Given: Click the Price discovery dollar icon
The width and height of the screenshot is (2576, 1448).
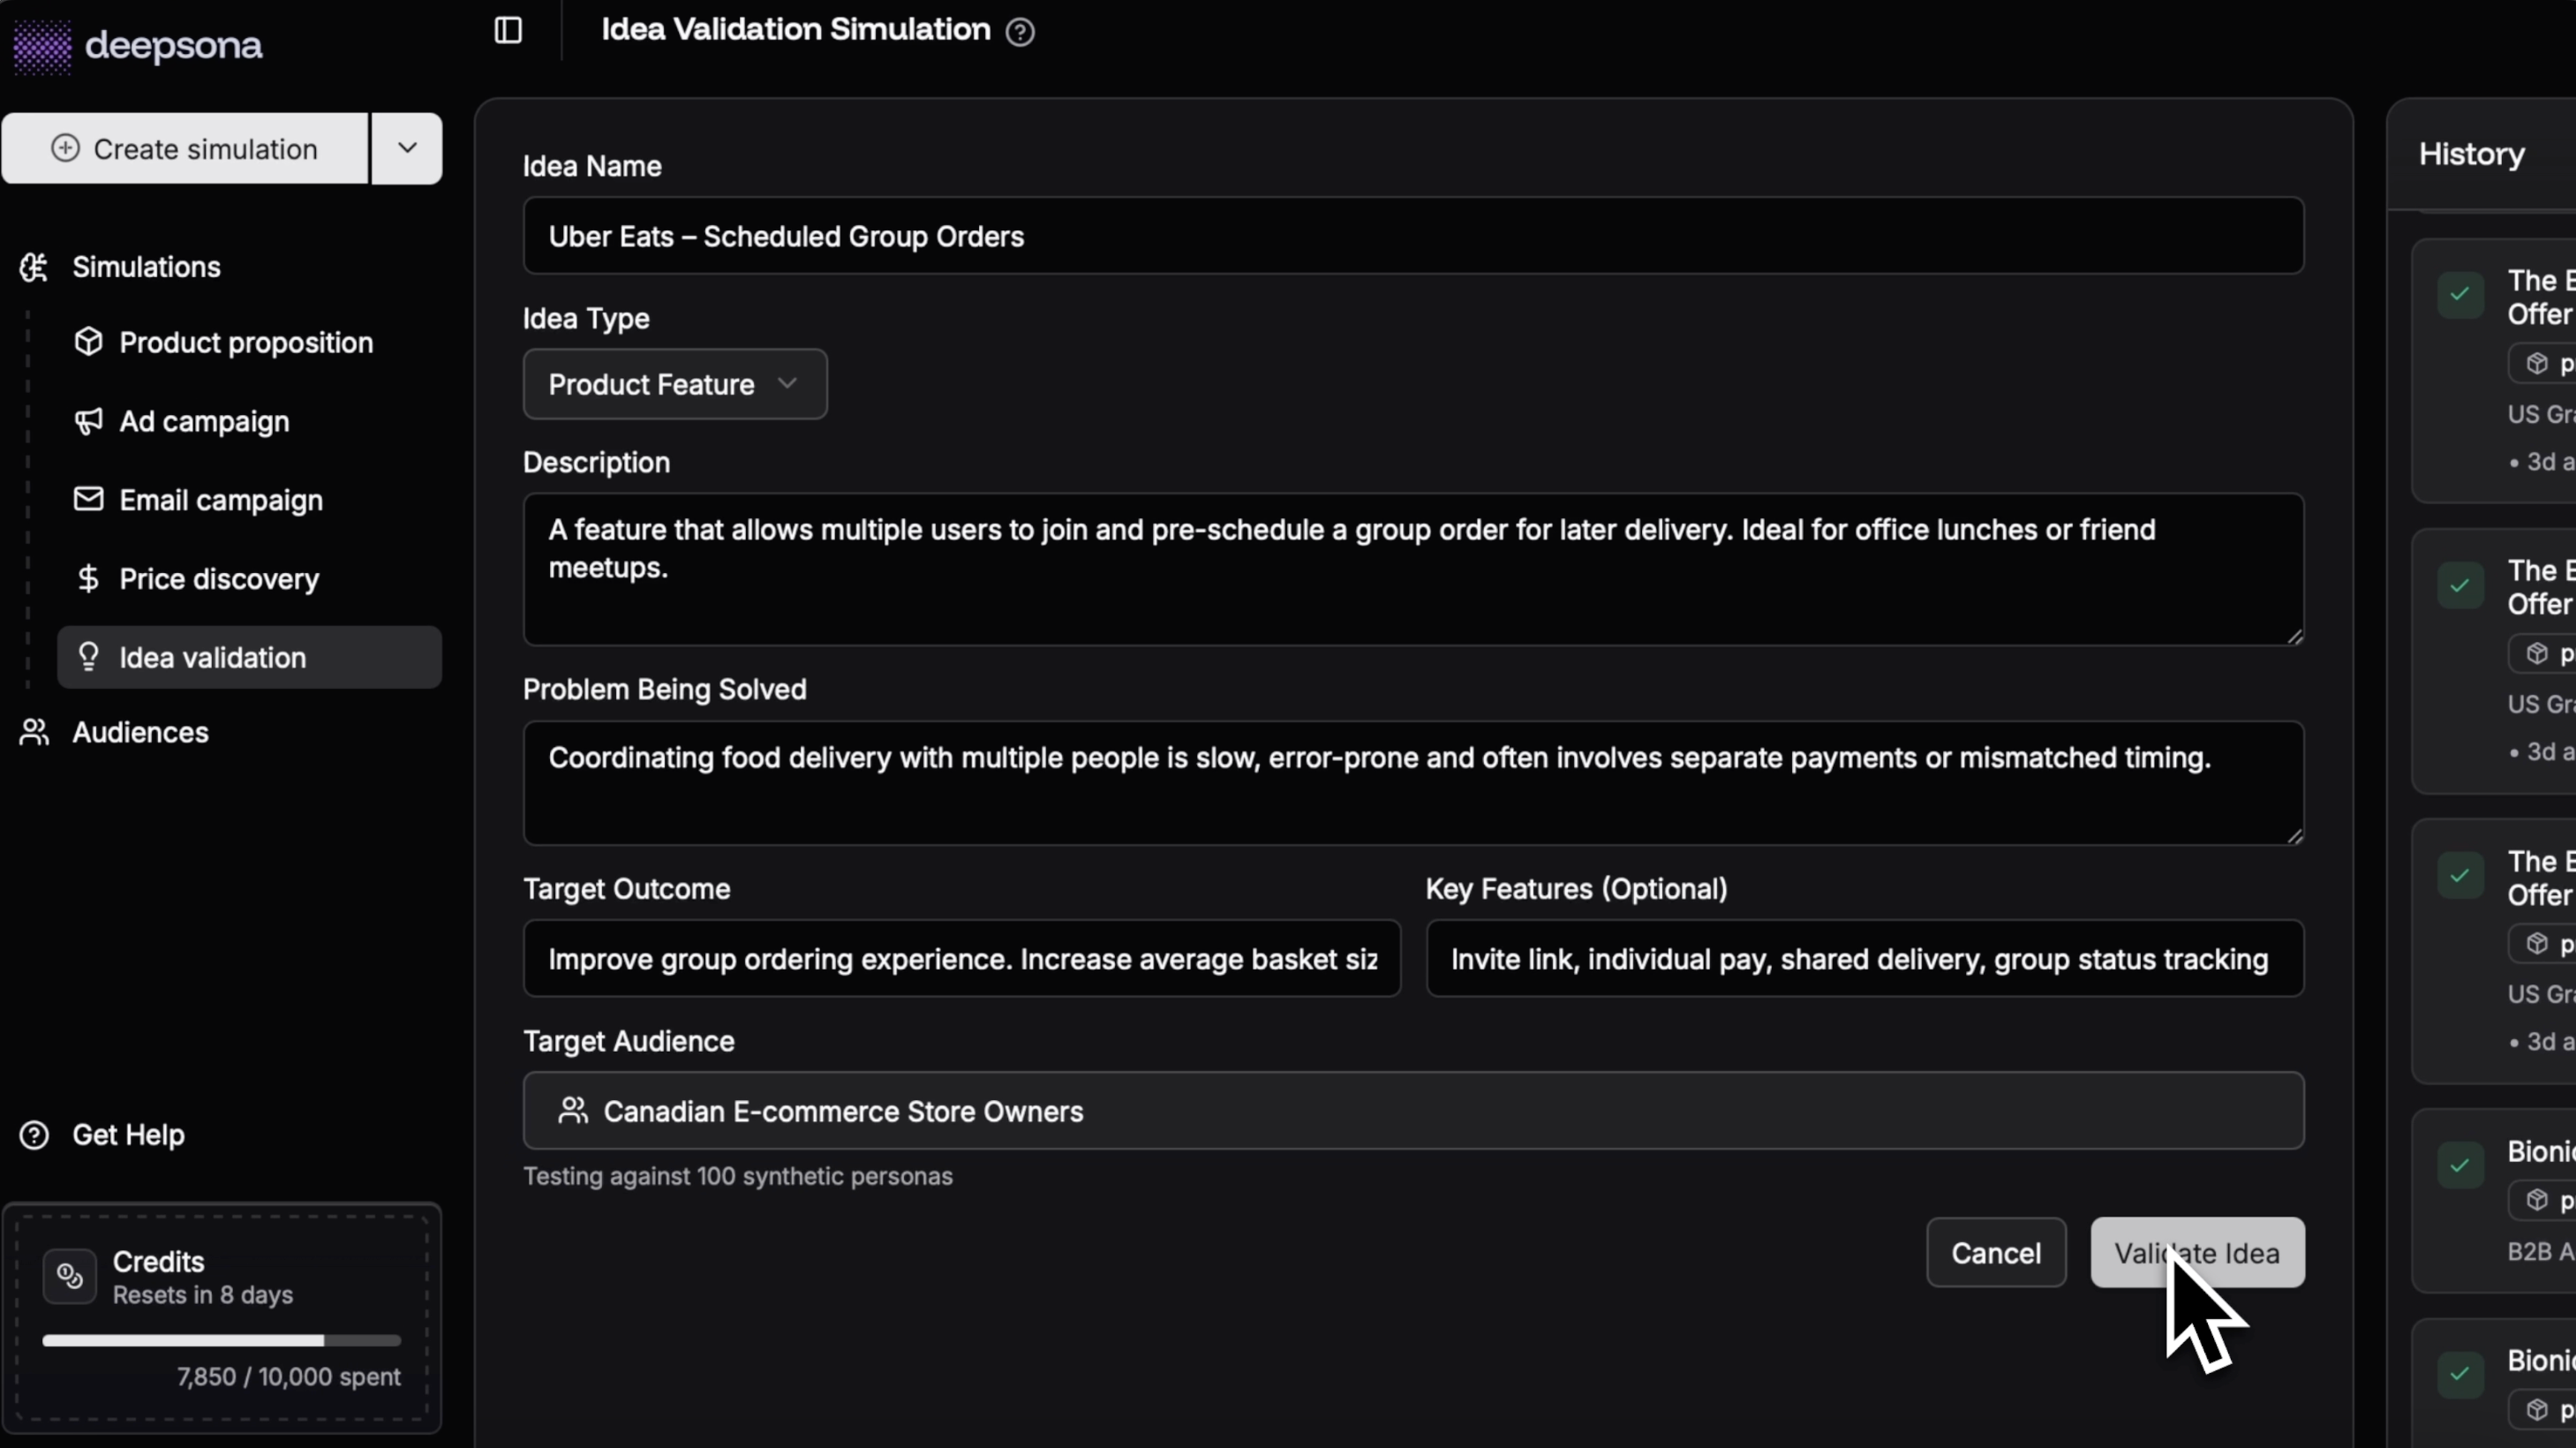Looking at the screenshot, I should 88,579.
